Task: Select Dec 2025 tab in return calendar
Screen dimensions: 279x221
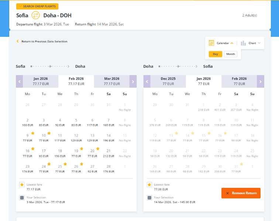Action: pyautogui.click(x=168, y=81)
